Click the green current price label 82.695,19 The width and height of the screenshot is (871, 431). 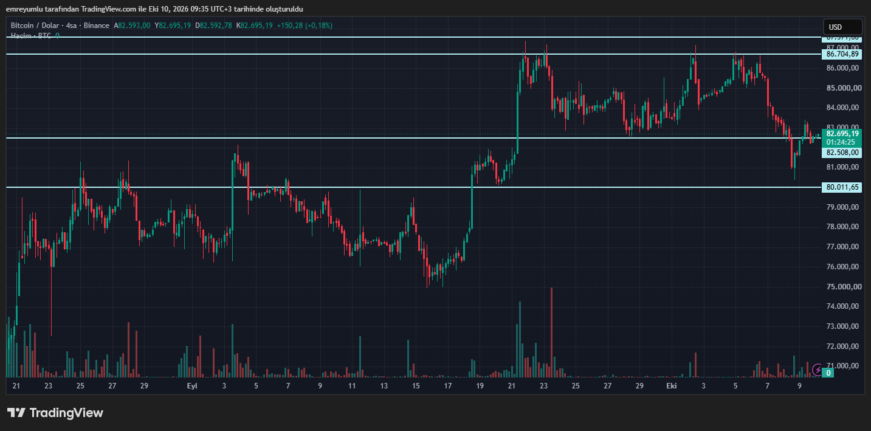point(842,134)
